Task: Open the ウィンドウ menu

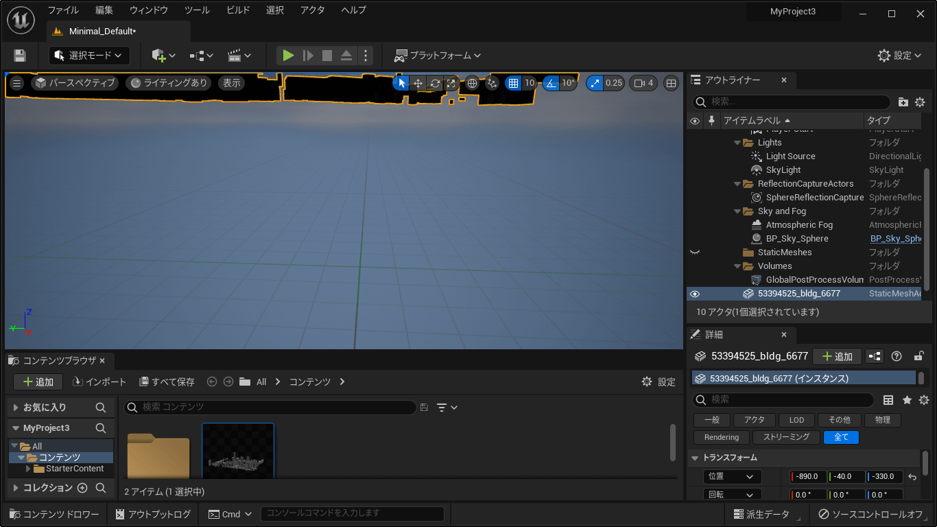Action: [x=149, y=10]
